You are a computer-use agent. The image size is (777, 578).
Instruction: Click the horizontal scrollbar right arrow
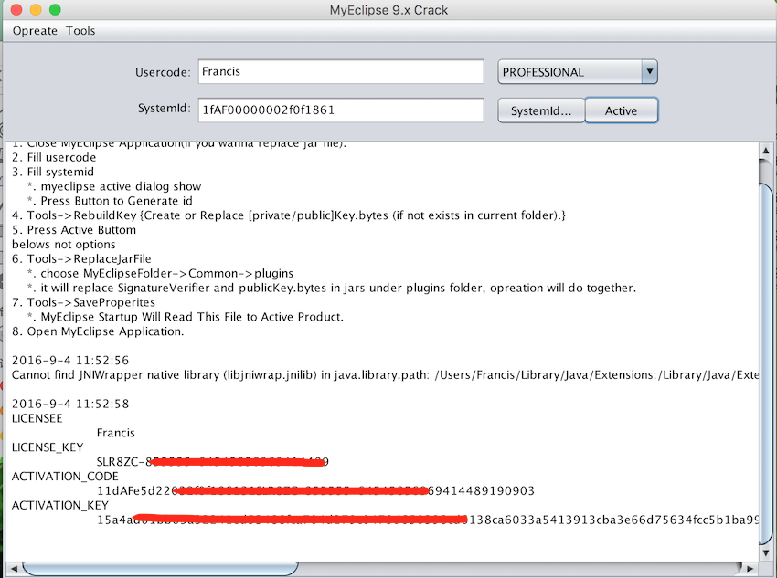pos(750,569)
